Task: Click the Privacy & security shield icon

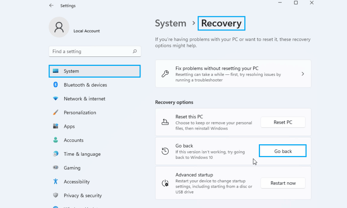Action: click(56, 196)
